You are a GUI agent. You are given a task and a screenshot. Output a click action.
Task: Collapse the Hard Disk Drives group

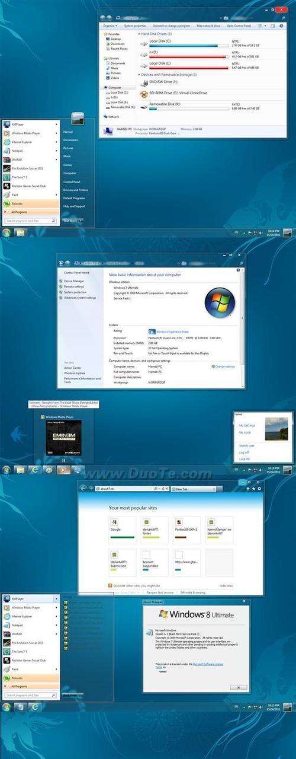click(x=140, y=34)
